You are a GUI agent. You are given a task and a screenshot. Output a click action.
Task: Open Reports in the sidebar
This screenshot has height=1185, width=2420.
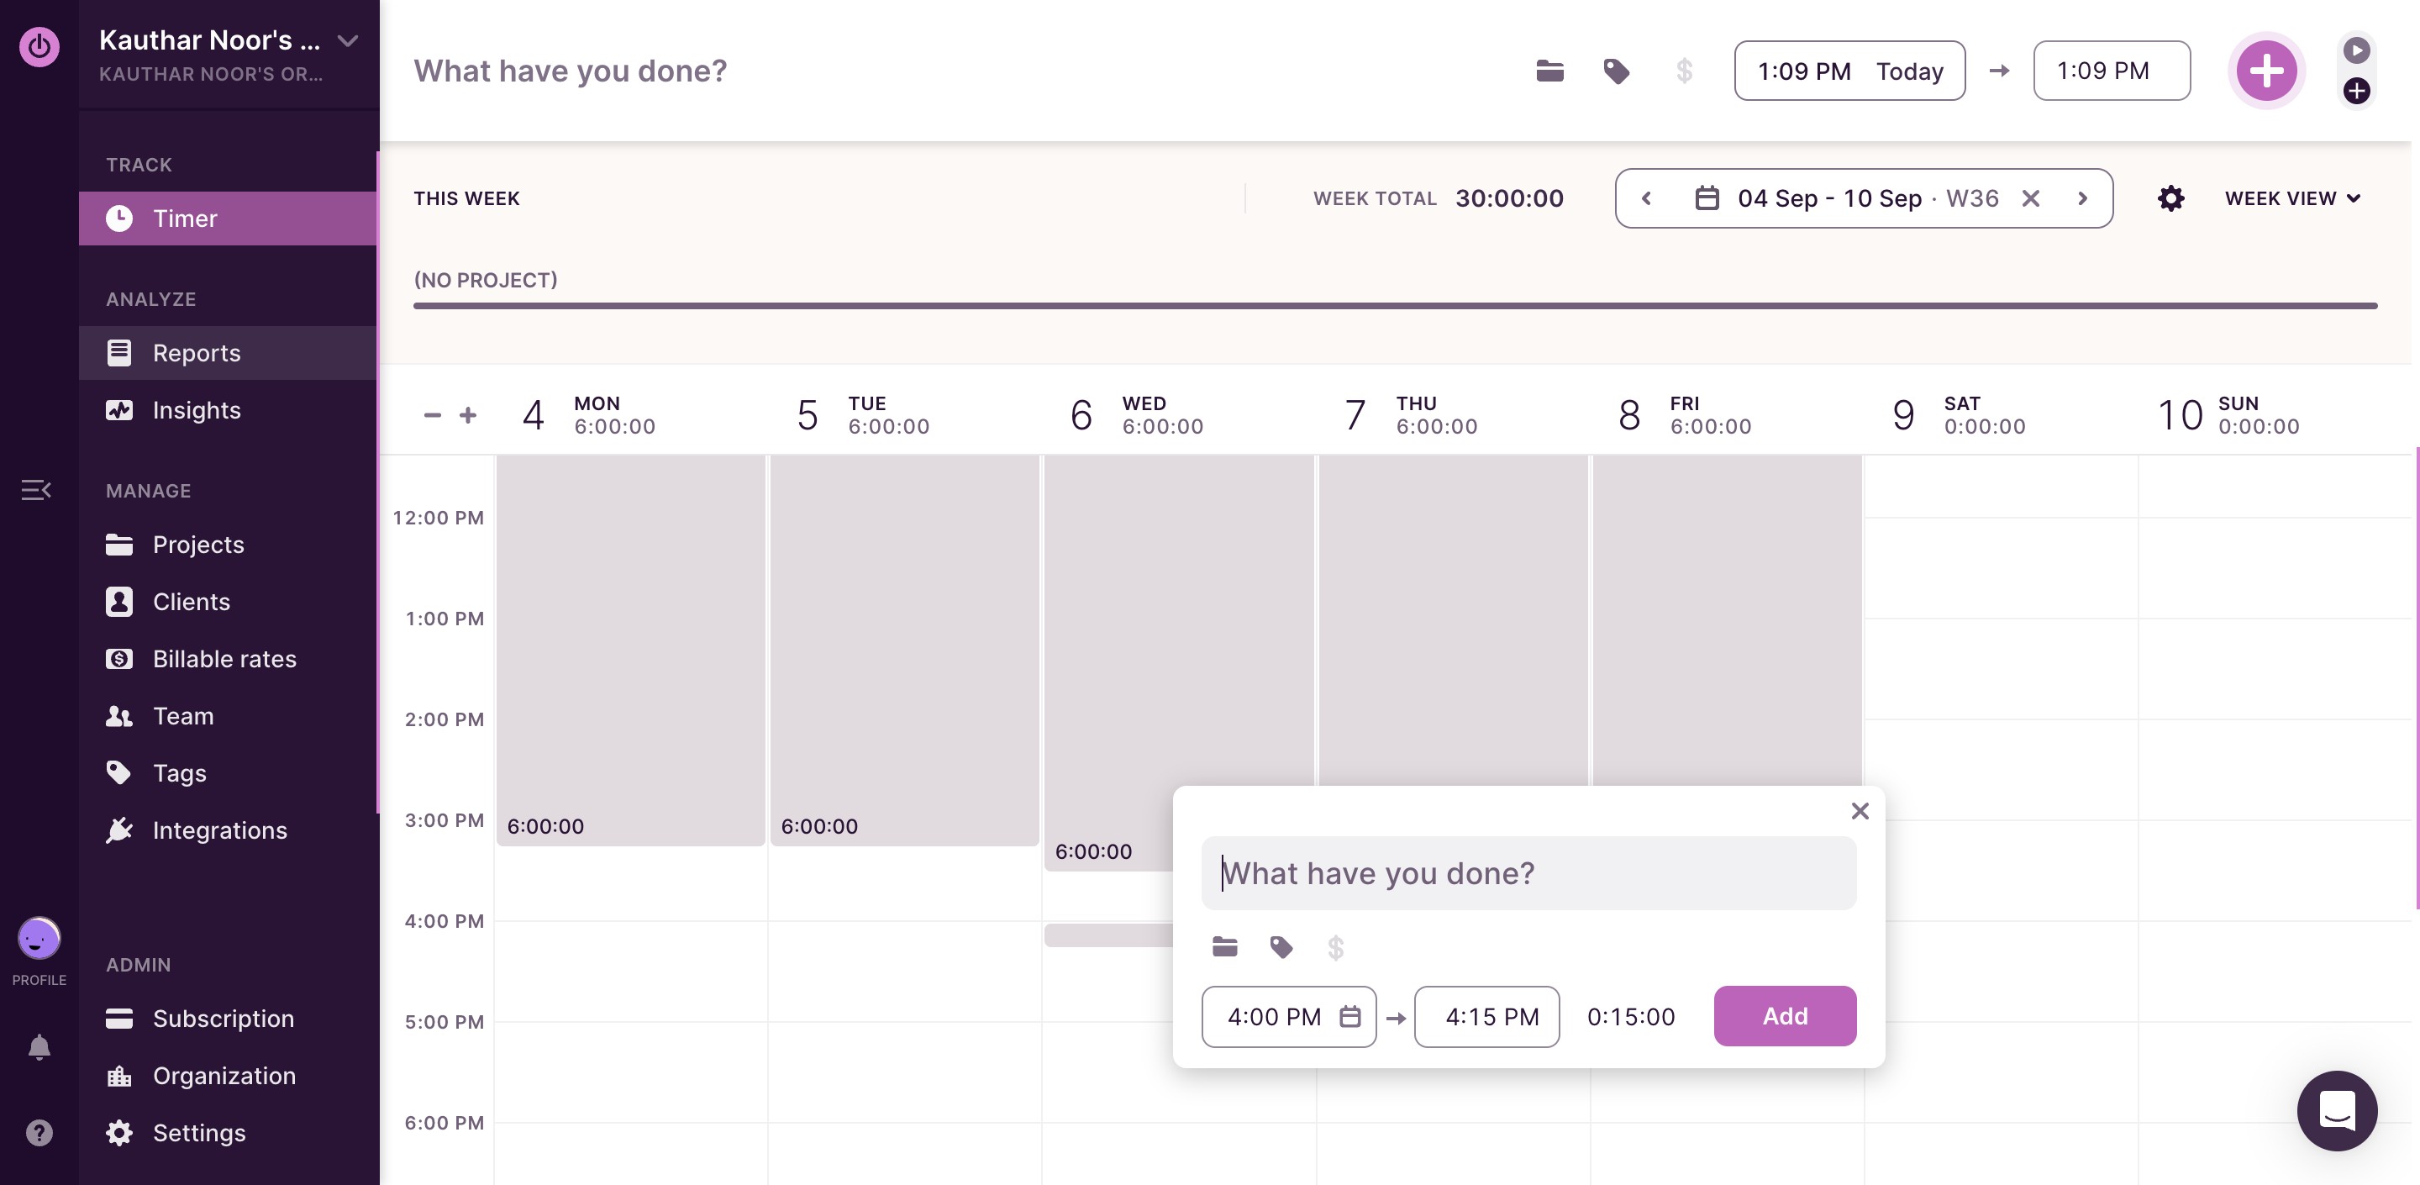point(197,353)
